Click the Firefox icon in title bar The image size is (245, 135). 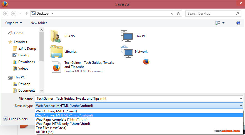4,4
